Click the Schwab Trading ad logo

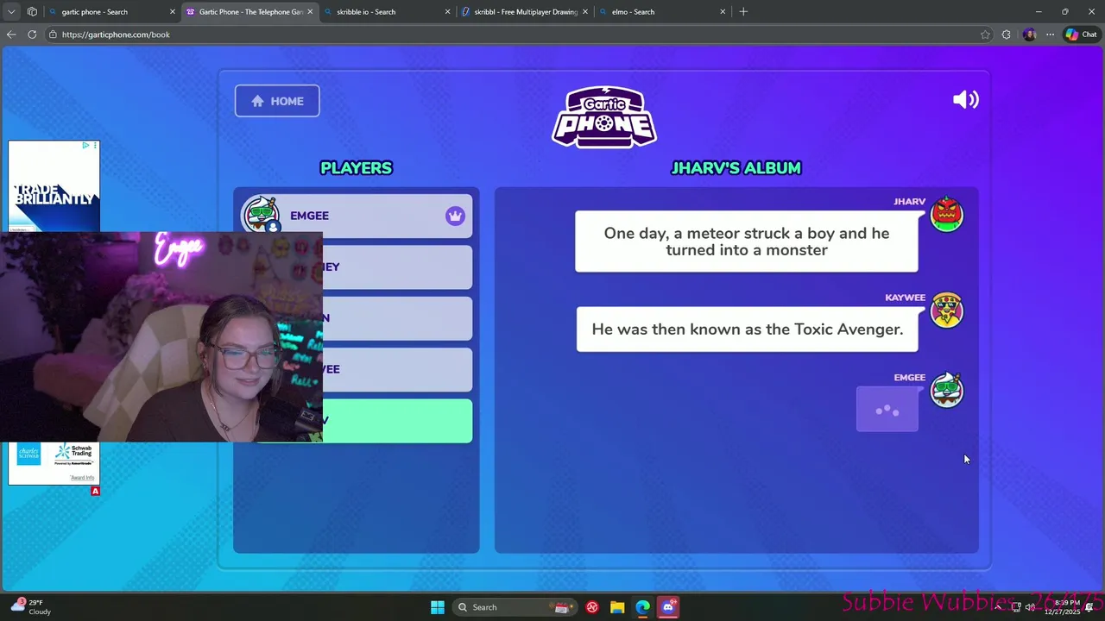coord(73,453)
